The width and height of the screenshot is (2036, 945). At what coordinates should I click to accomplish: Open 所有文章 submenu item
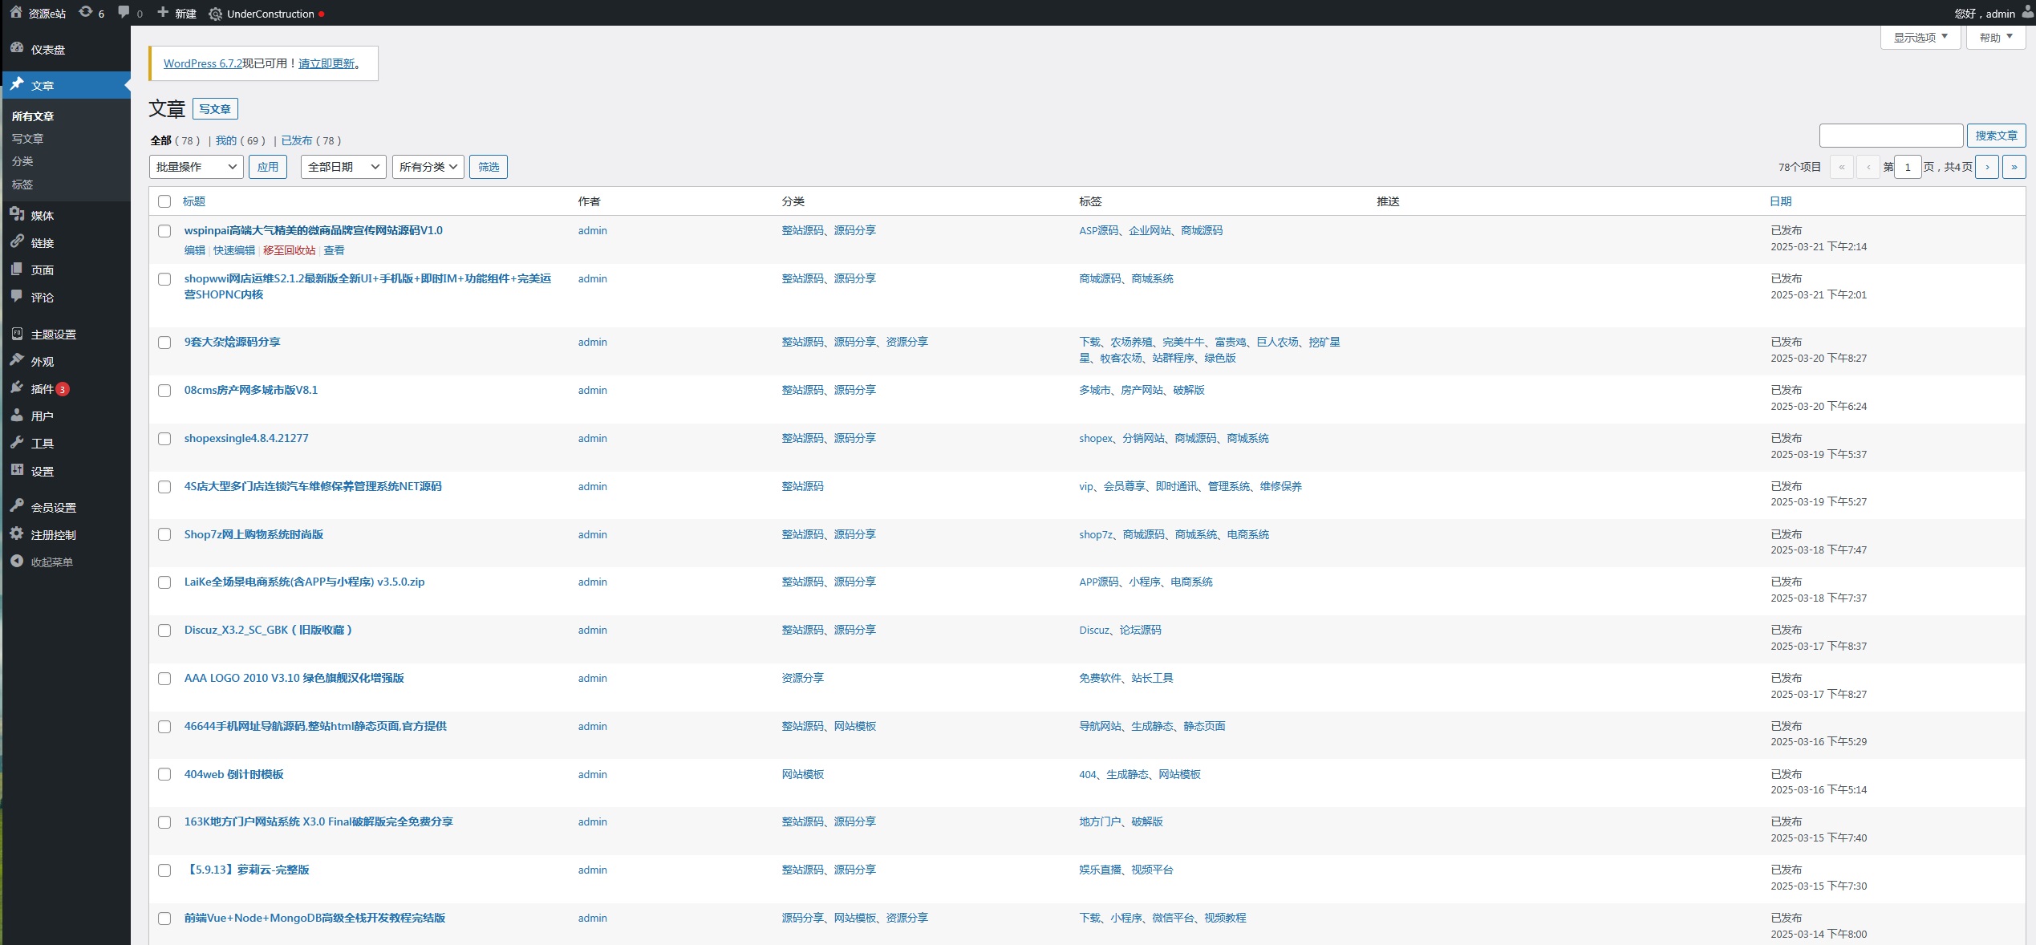[33, 116]
